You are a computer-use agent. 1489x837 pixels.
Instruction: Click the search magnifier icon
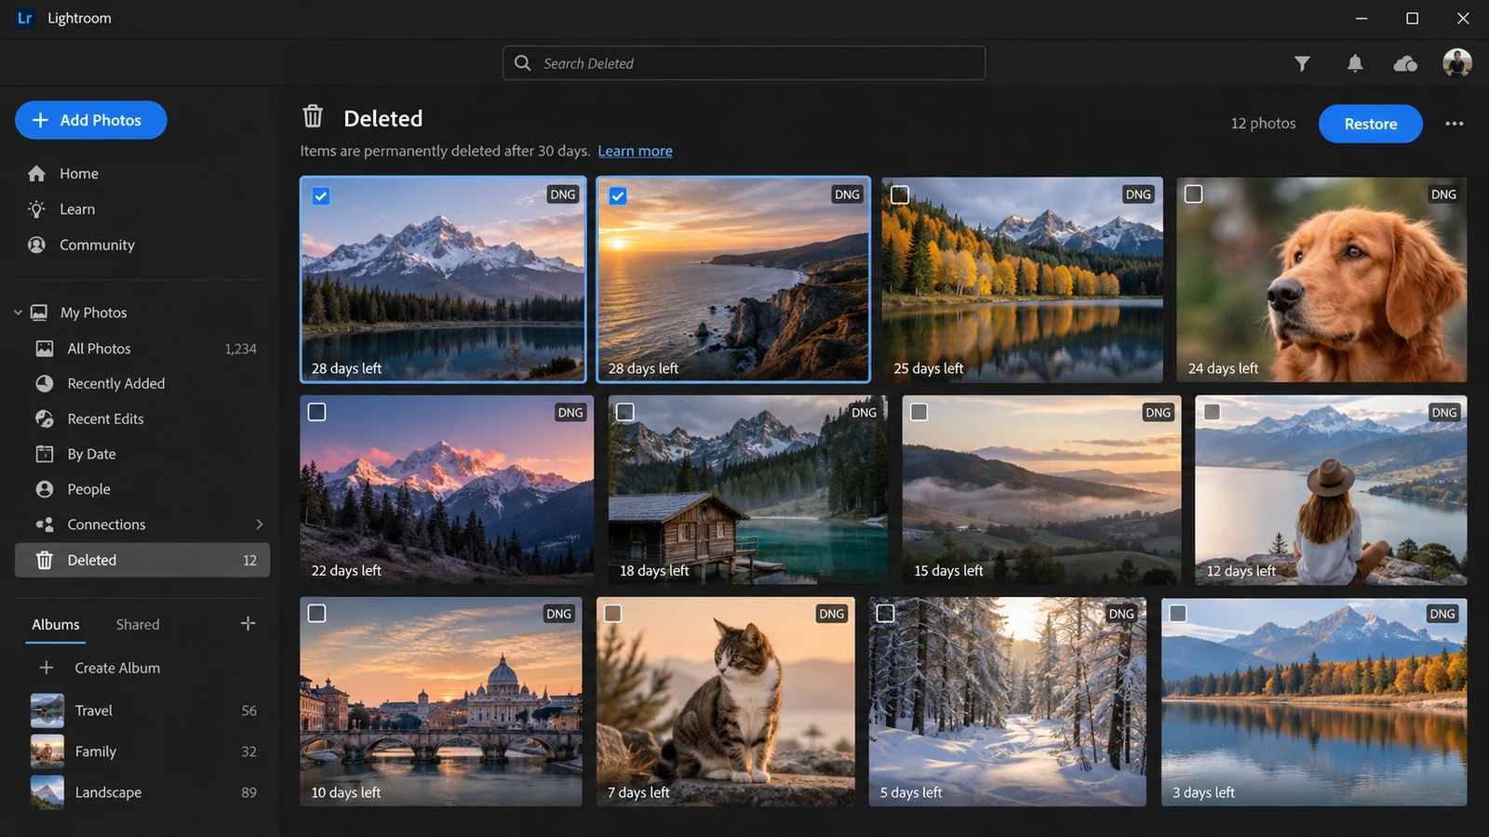[x=523, y=63]
